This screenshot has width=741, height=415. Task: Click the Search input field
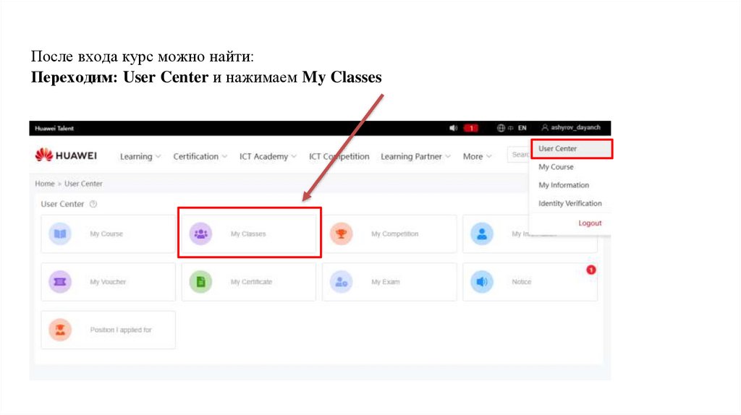519,155
